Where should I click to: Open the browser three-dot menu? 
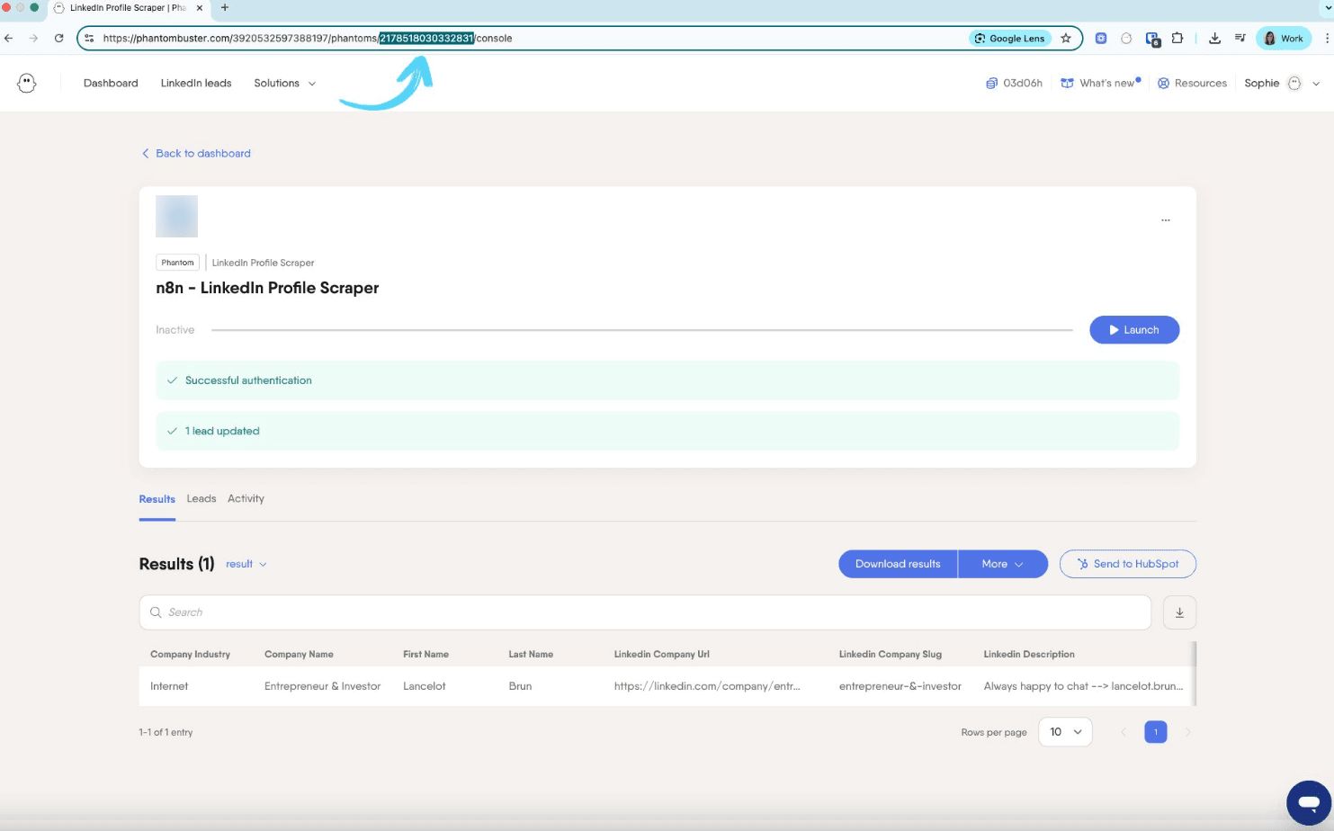pyautogui.click(x=1327, y=39)
